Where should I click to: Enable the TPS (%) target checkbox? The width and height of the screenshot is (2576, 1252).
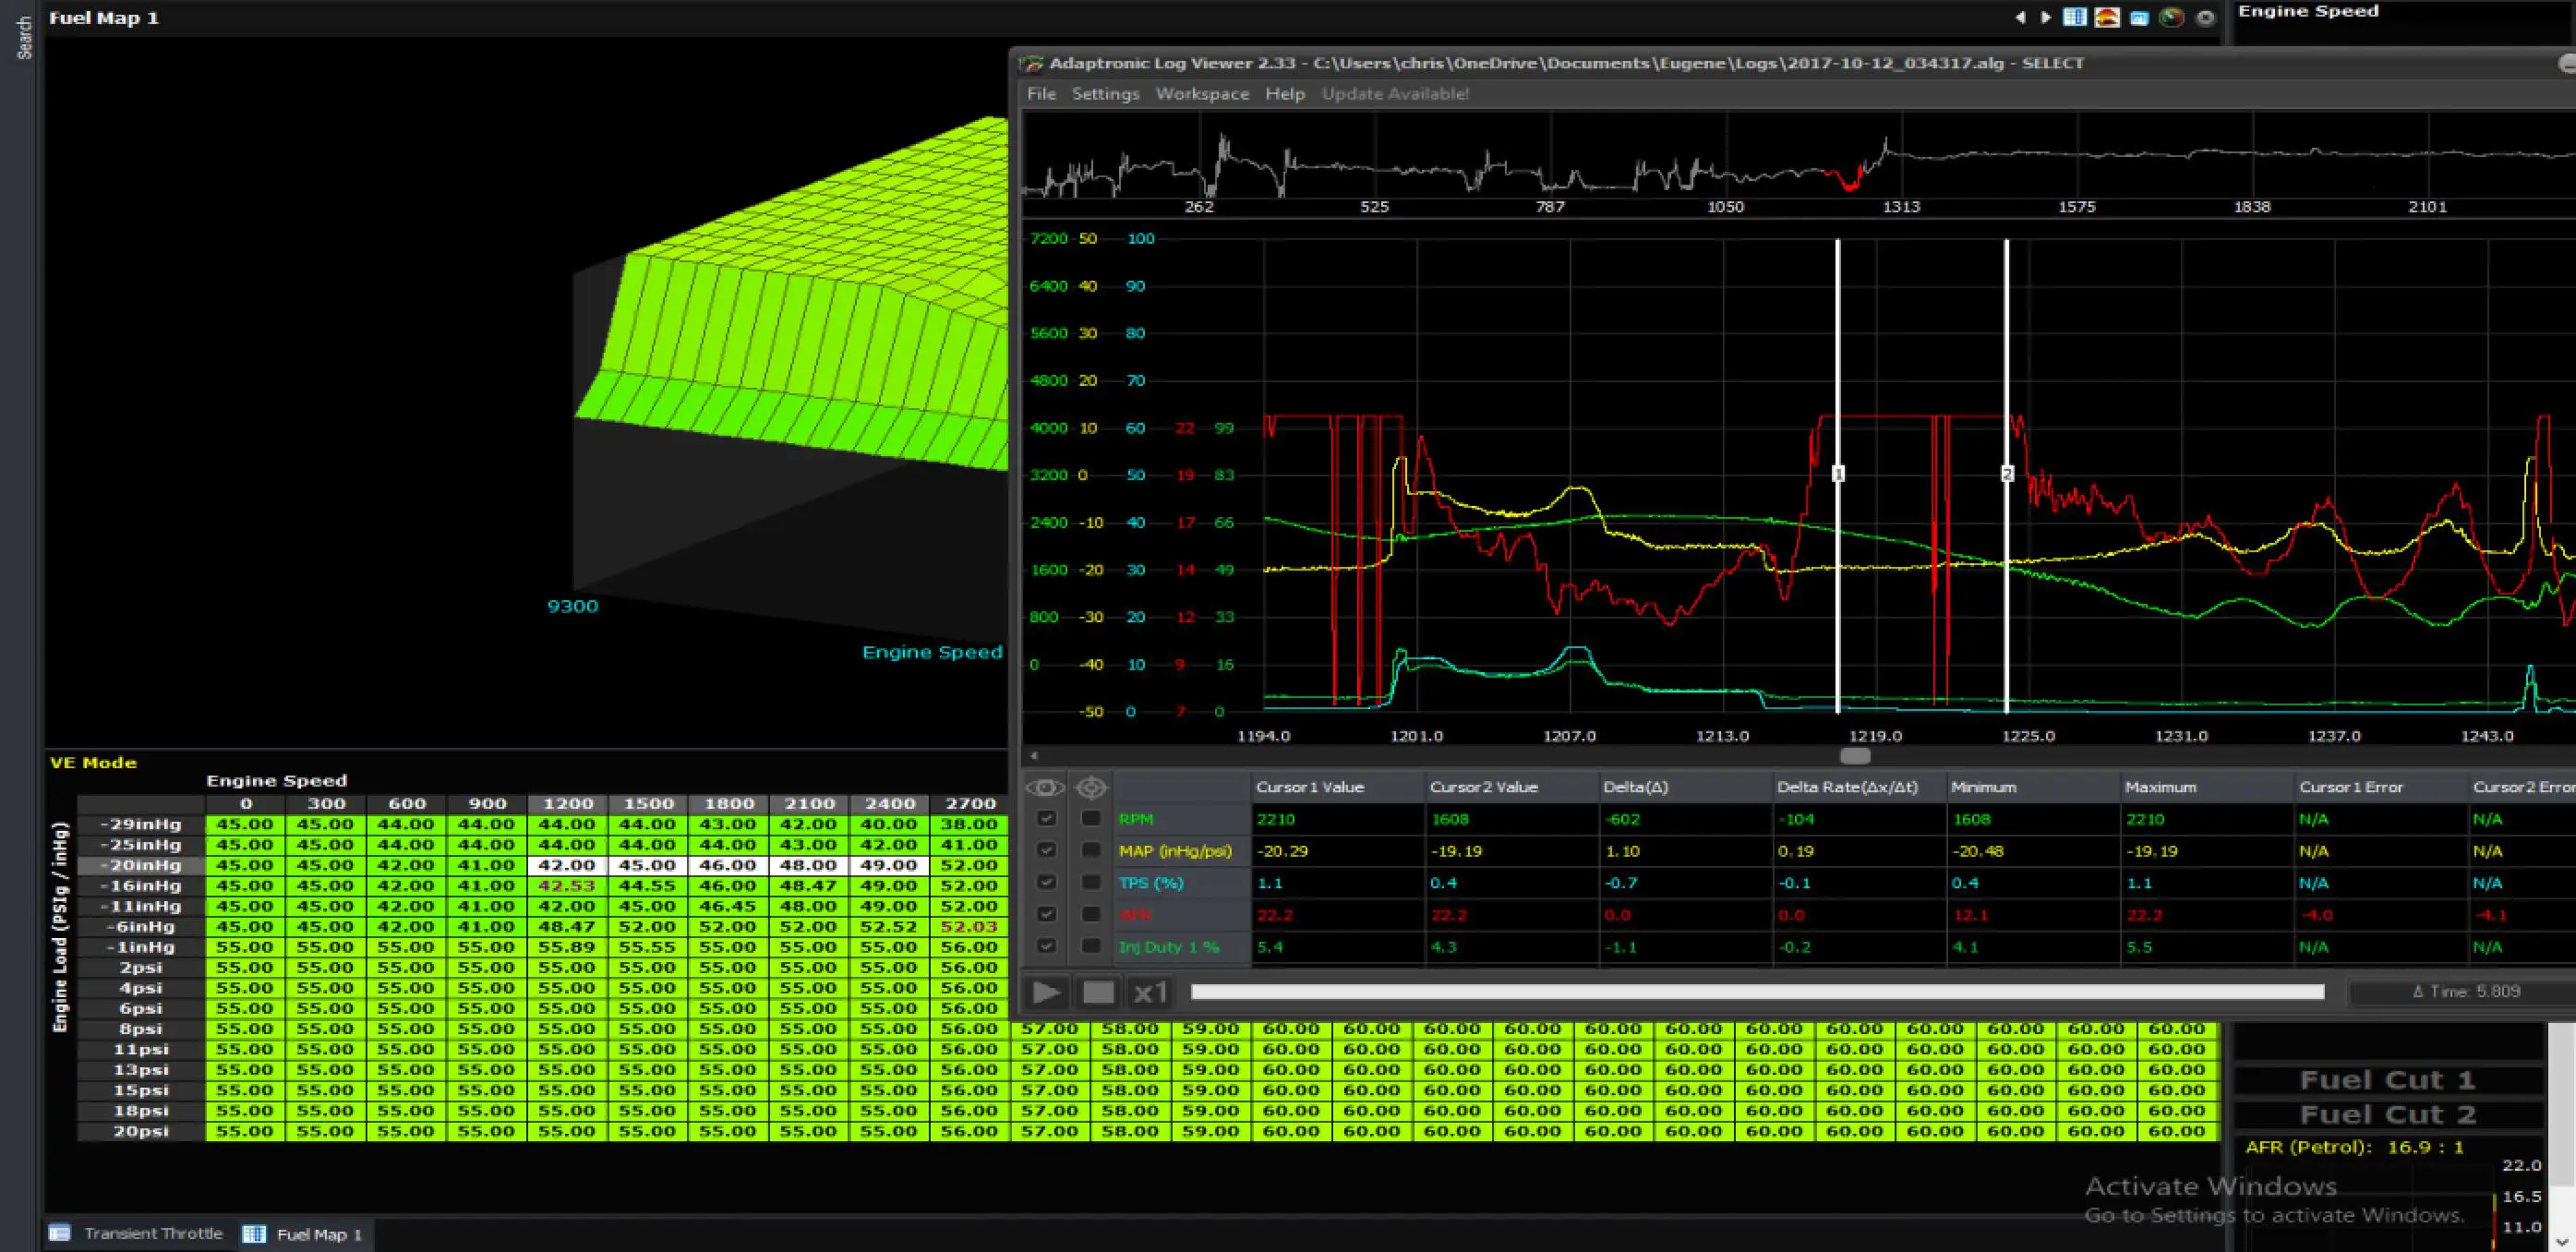1091,882
